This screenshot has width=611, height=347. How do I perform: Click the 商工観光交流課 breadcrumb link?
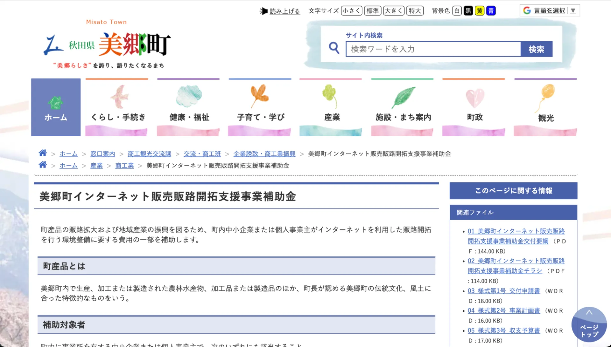pos(149,154)
